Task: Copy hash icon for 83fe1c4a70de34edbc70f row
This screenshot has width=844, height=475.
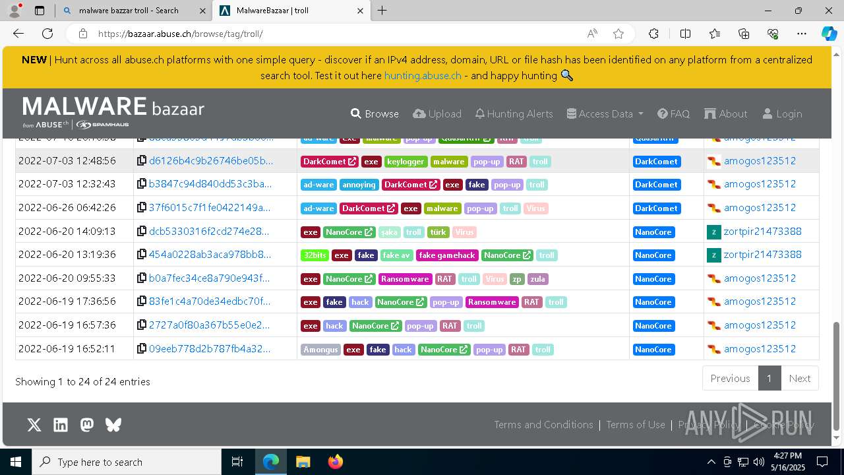Action: 142,301
